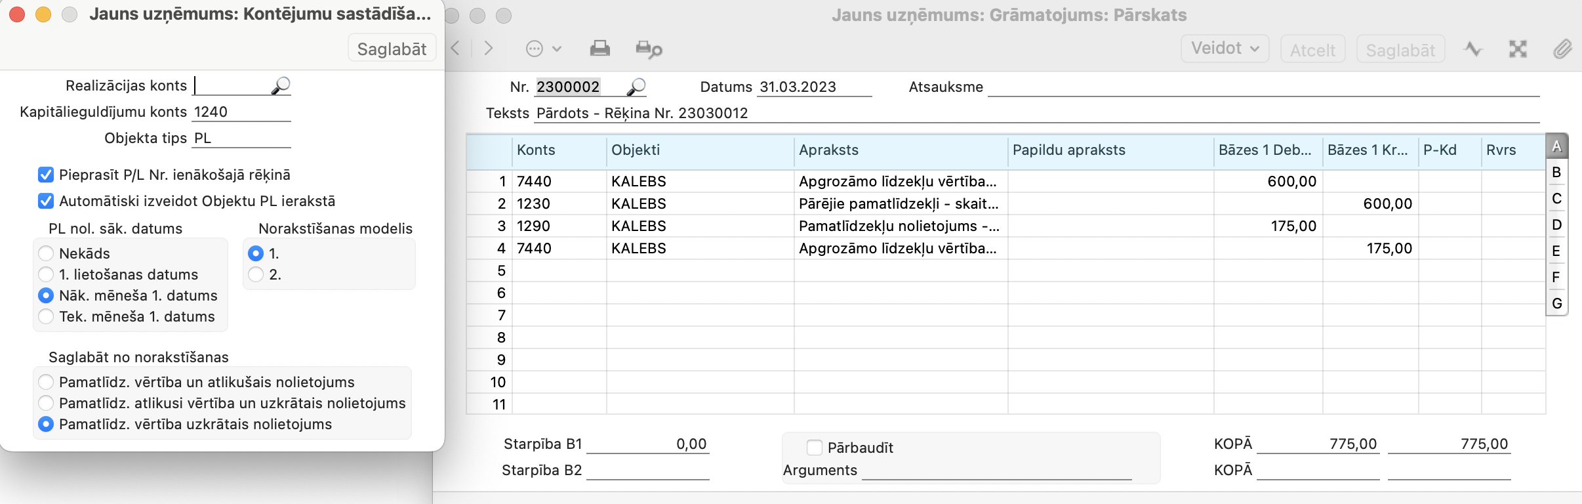Click the Datums field 31.03.2023
The height and width of the screenshot is (504, 1582).
(813, 87)
